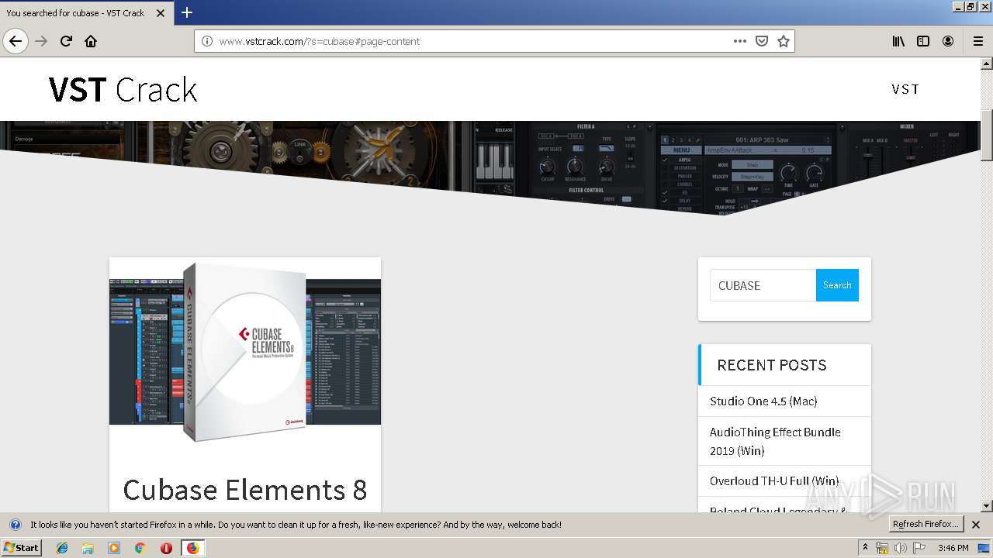Viewport: 993px width, 558px height.
Task: Click the notification info question icon
Action: 15,525
